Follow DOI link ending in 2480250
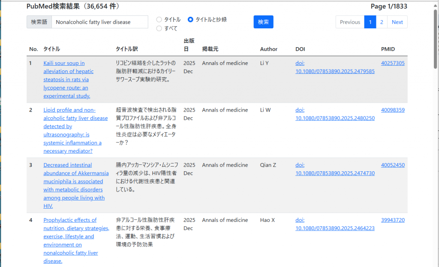Image resolution: width=439 pixels, height=267 pixels. pos(335,118)
